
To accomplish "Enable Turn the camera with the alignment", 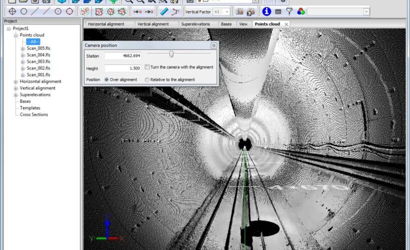I will (148, 67).
